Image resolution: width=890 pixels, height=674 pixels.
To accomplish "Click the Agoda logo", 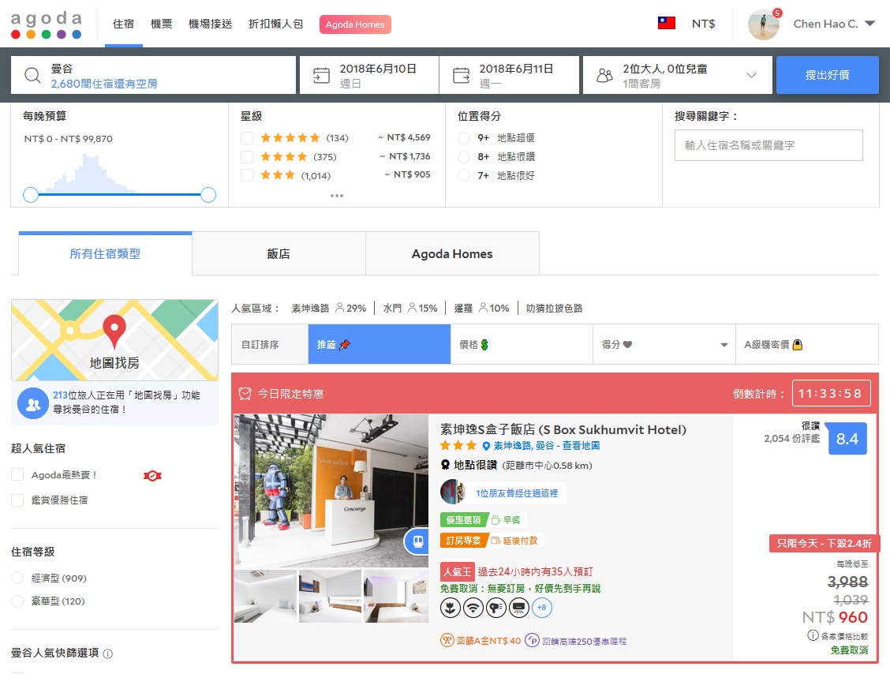I will point(47,25).
